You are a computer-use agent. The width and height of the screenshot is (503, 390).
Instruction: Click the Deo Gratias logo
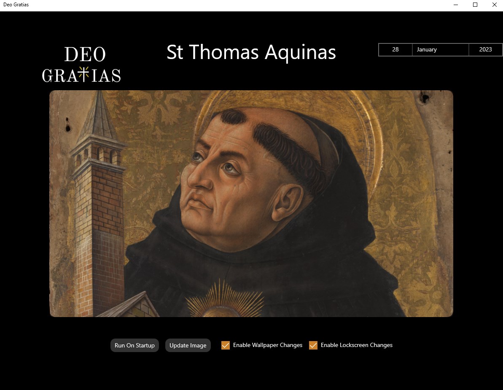pos(81,64)
